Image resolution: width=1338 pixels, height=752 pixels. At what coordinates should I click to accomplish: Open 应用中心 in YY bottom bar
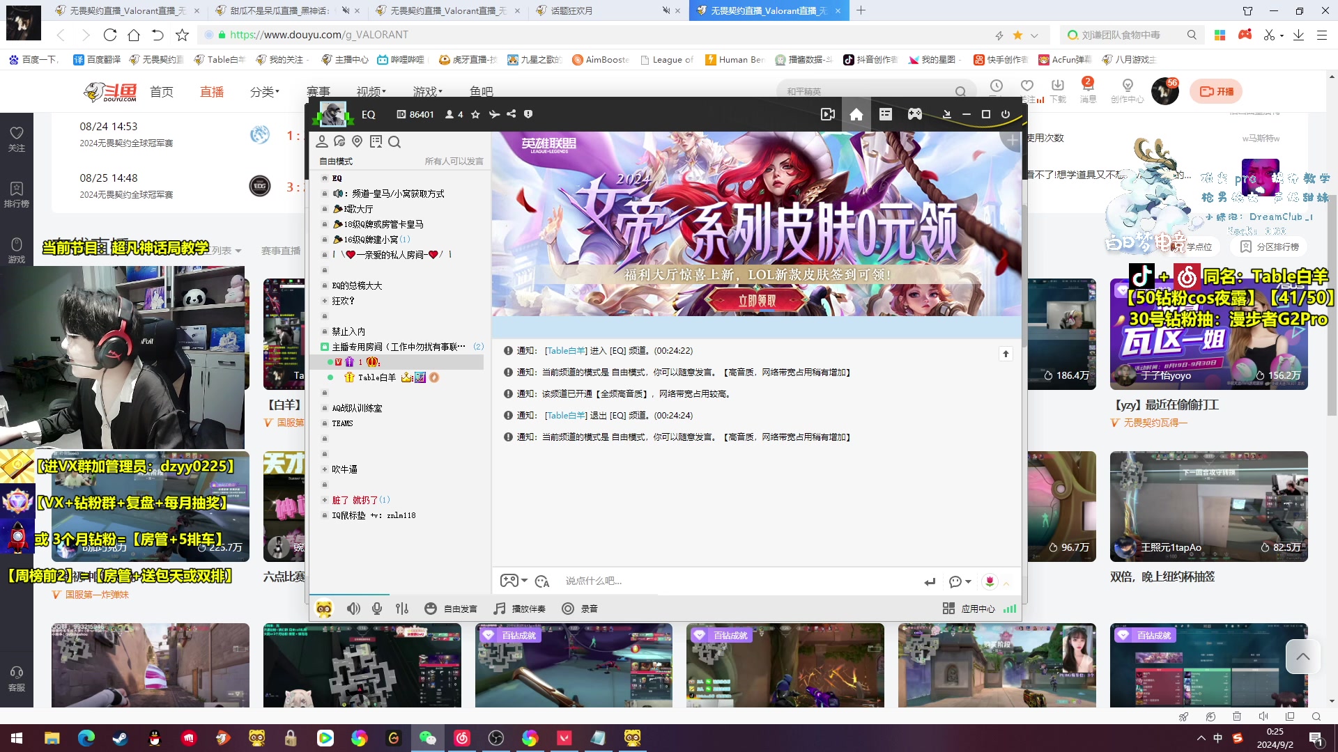click(x=969, y=609)
